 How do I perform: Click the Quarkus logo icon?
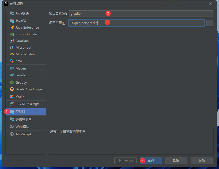click(12, 41)
